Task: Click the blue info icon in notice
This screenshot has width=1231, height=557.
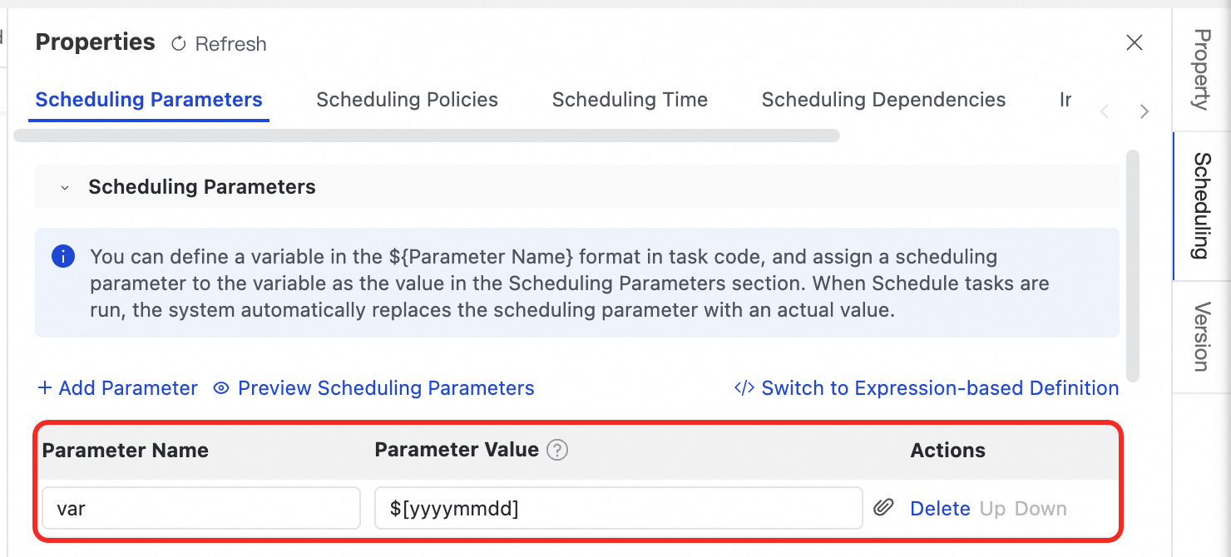Action: point(63,256)
